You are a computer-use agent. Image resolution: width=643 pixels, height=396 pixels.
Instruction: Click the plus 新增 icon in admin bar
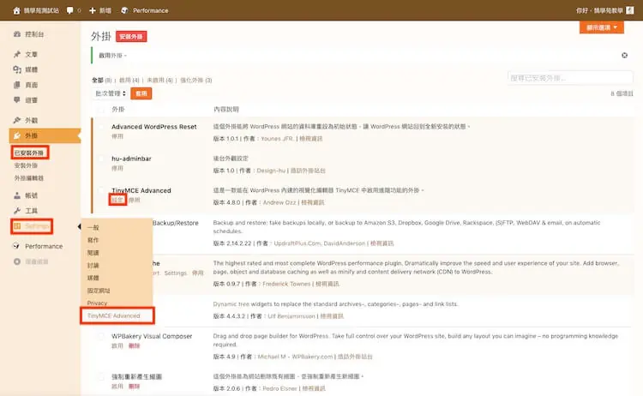(93, 10)
